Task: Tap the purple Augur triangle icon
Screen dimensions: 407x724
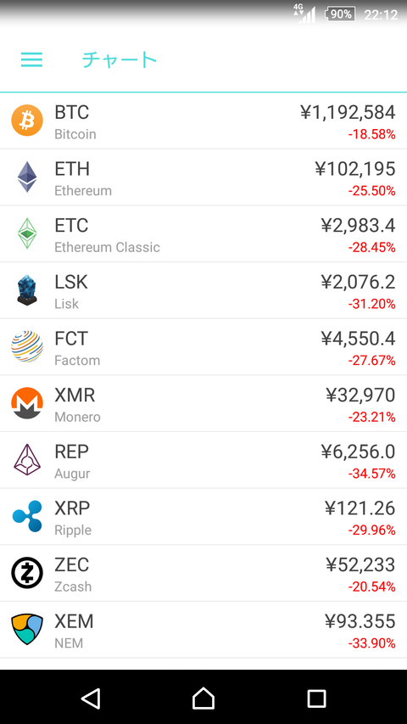Action: click(x=27, y=460)
